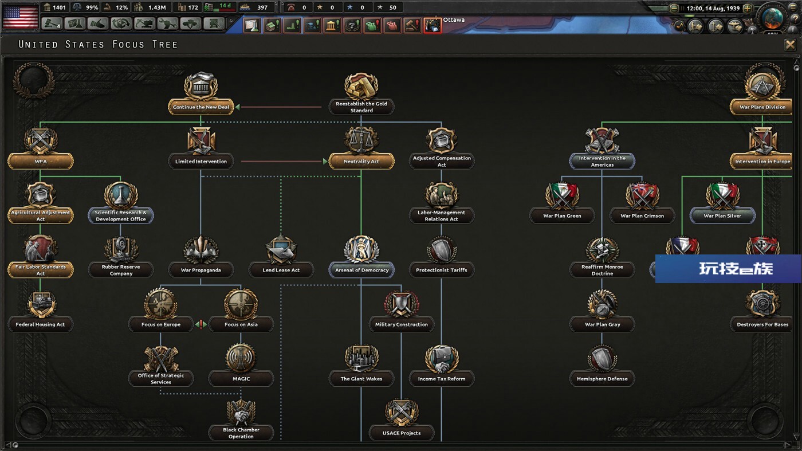The height and width of the screenshot is (451, 802).
Task: Click the air experience value 50
Action: [392, 7]
